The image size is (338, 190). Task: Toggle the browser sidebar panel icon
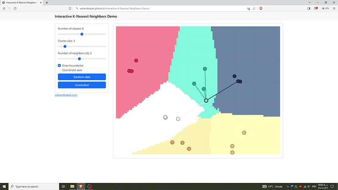pyautogui.click(x=309, y=8)
